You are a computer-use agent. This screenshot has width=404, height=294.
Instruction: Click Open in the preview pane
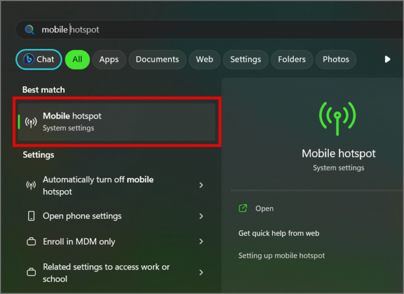[x=264, y=208]
